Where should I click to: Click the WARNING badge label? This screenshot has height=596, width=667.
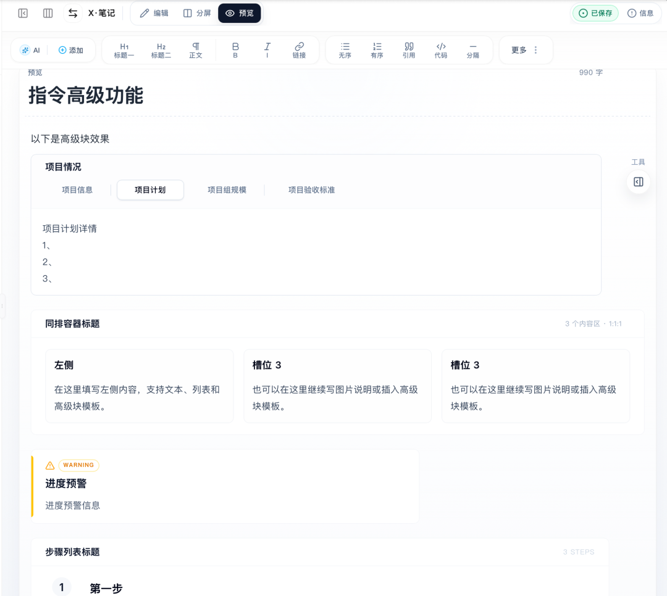pyautogui.click(x=78, y=465)
